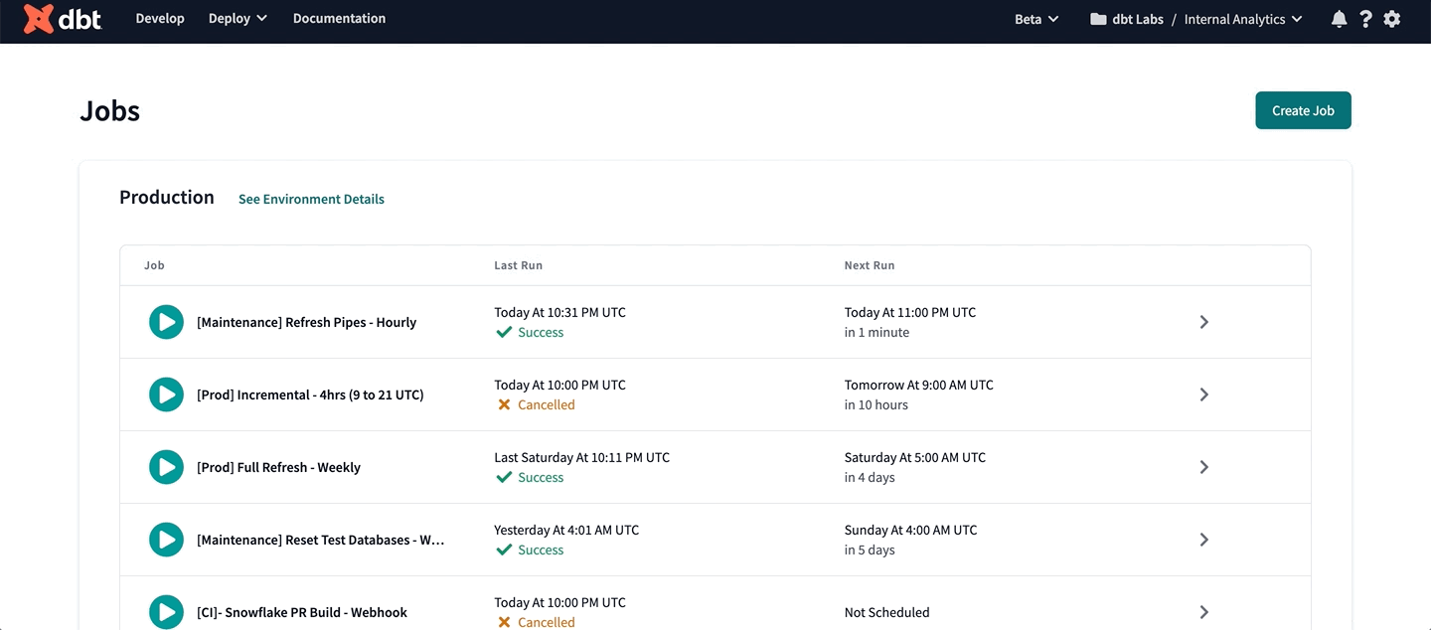
Task: Go to the Develop menu item
Action: 160,19
